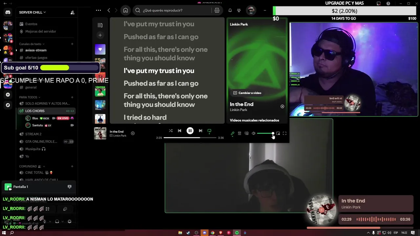The height and width of the screenshot is (236, 420).
Task: Click invite people icon beside SERVER CHILL
Action: [73, 12]
